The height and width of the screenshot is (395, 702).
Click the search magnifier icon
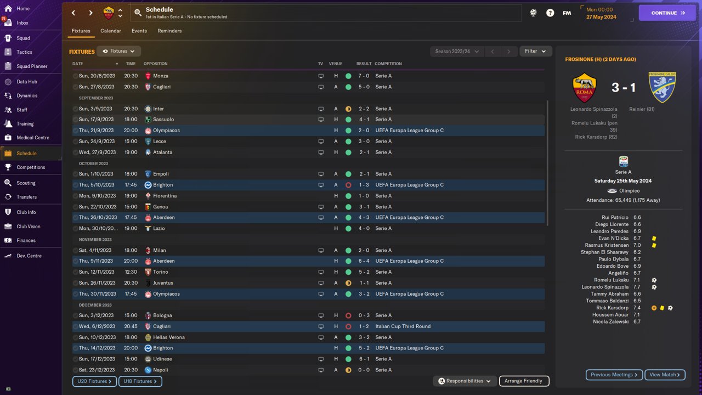coord(138,13)
